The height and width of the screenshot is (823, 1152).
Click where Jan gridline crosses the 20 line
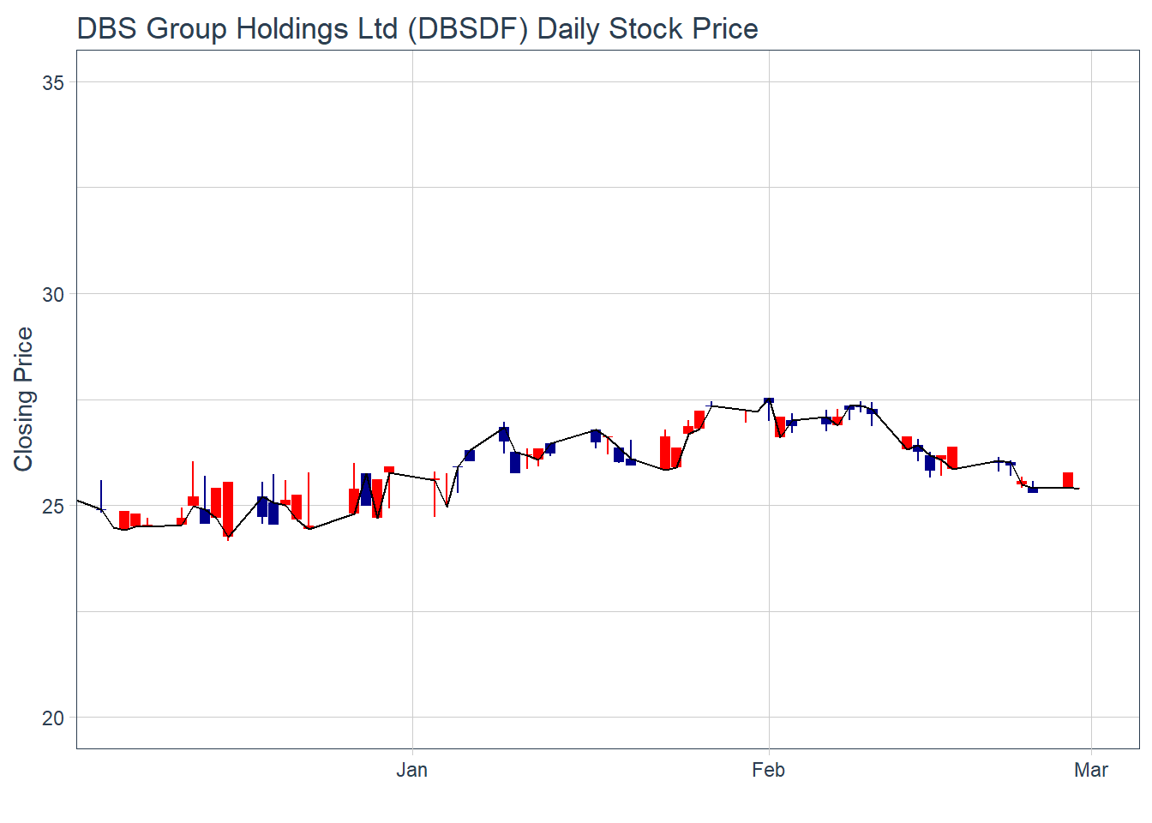click(412, 718)
